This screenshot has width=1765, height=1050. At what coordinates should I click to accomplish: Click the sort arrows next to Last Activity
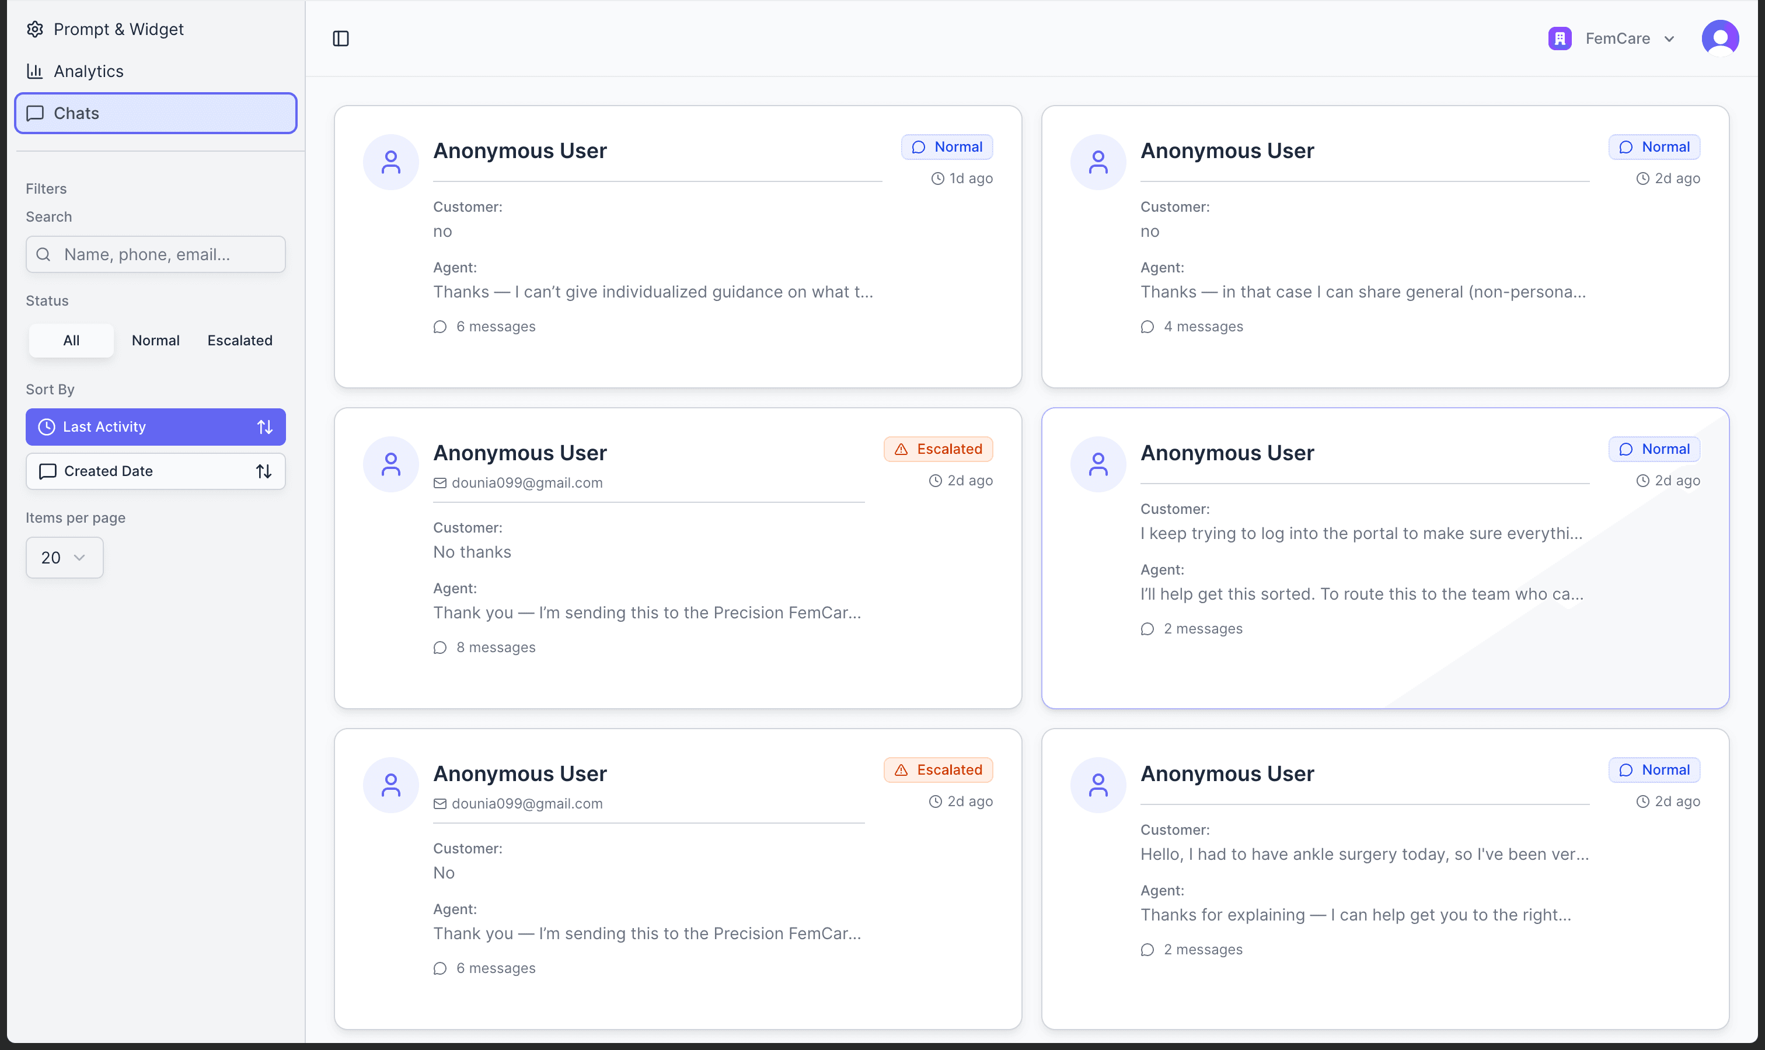tap(265, 426)
